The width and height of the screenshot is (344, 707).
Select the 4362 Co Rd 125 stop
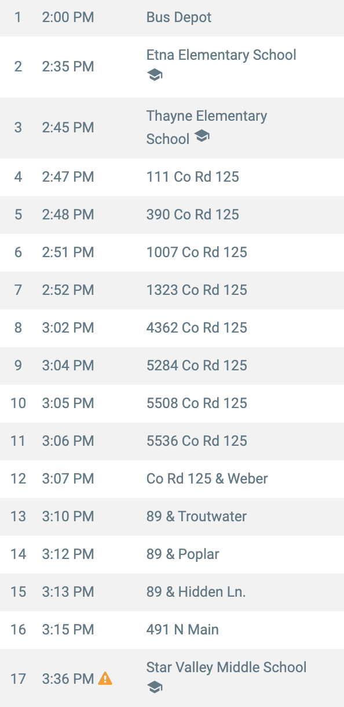click(x=172, y=328)
